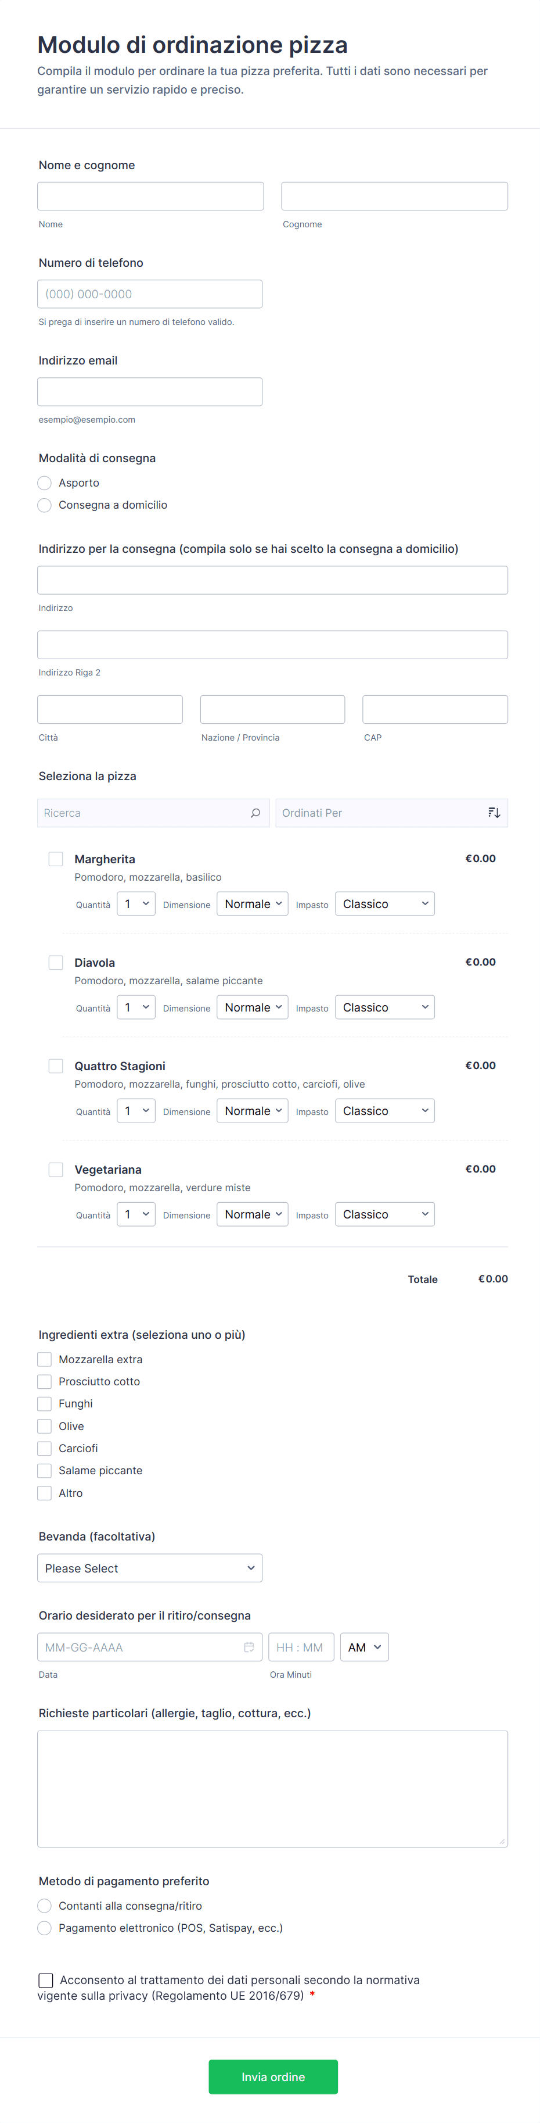Image resolution: width=540 pixels, height=2123 pixels.
Task: Tick the Margherita pizza checkbox
Action: 56,859
